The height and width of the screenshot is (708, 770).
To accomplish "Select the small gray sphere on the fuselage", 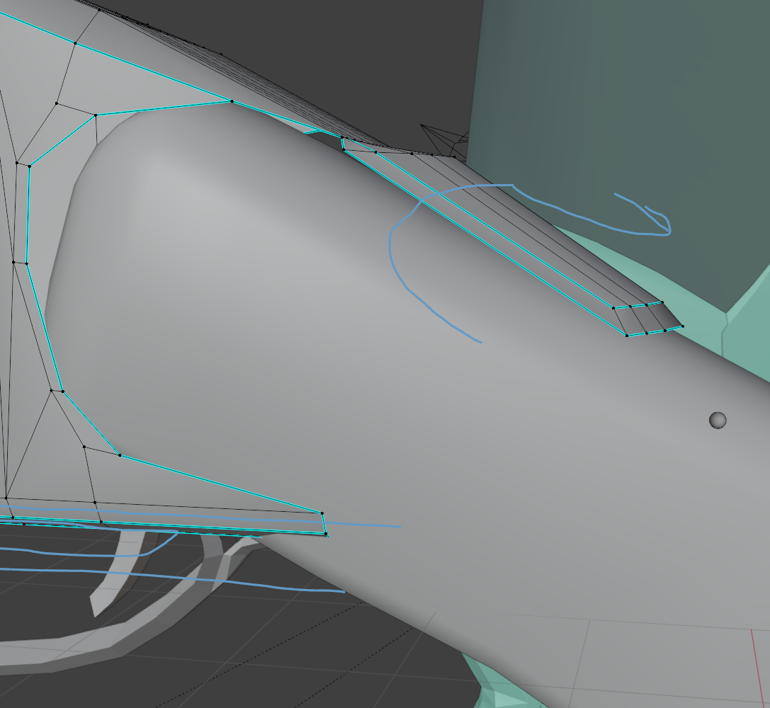I will 718,420.
